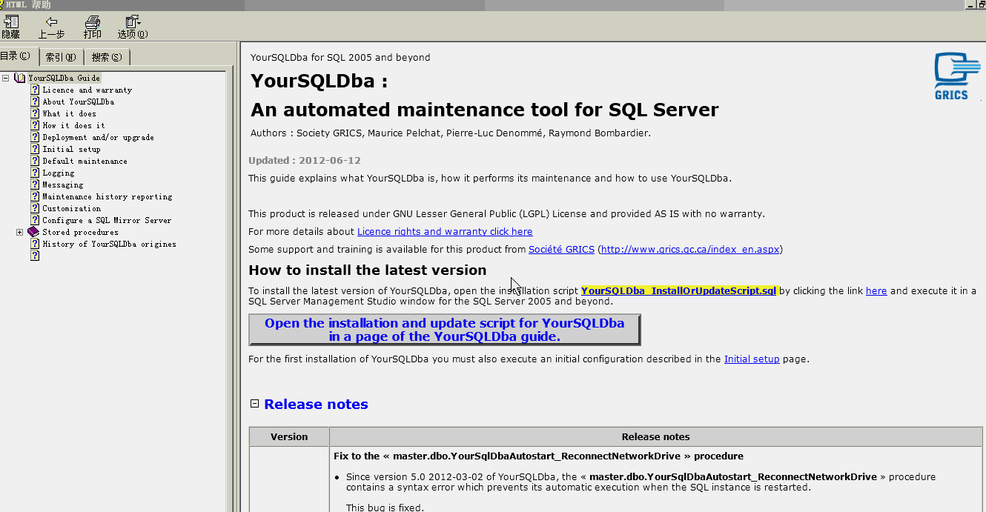Click the page icon beside Configure a SQL Mirror Server
The height and width of the screenshot is (512, 986).
35,220
